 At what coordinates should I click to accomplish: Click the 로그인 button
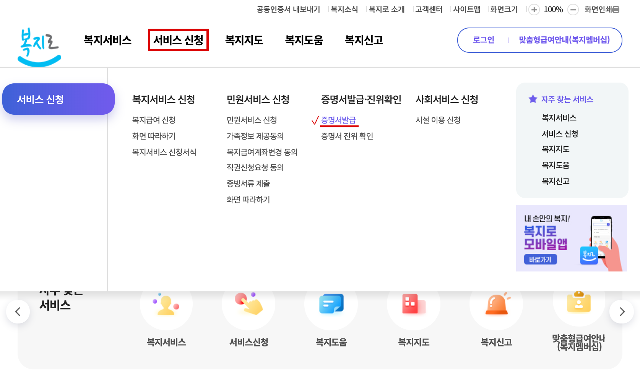click(483, 40)
